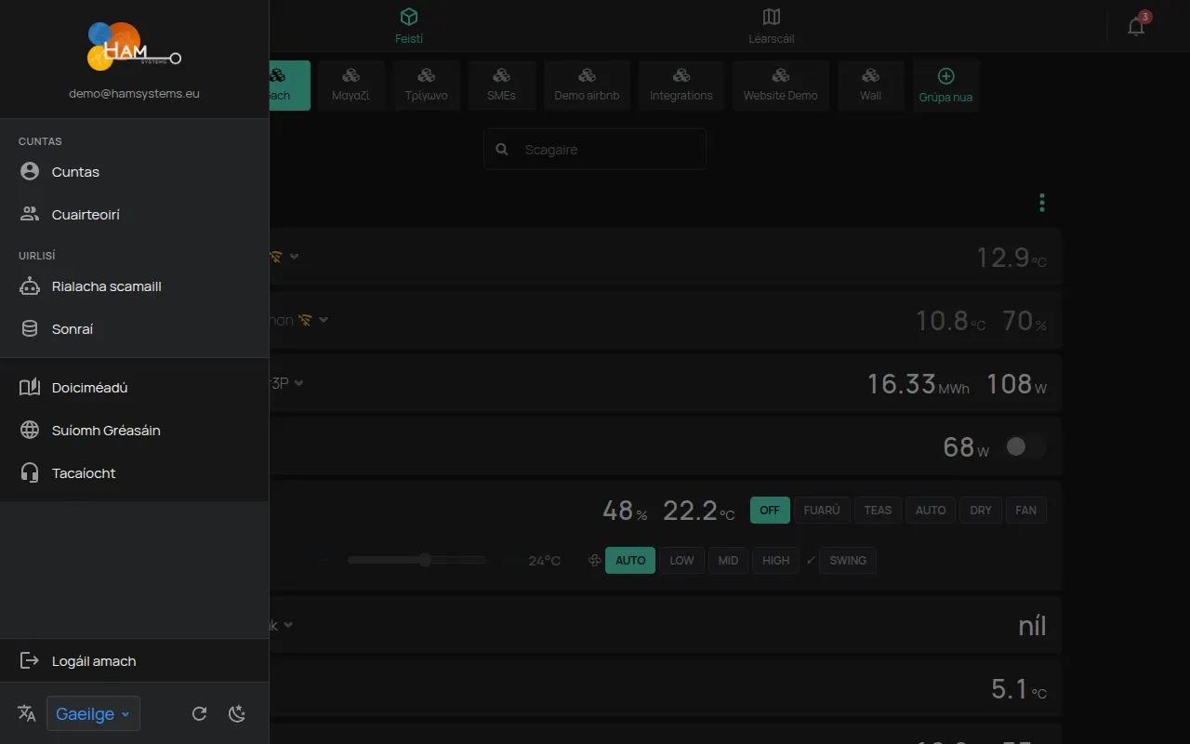Open Cuntas account menu item
The height and width of the screenshot is (744, 1190).
coord(134,172)
